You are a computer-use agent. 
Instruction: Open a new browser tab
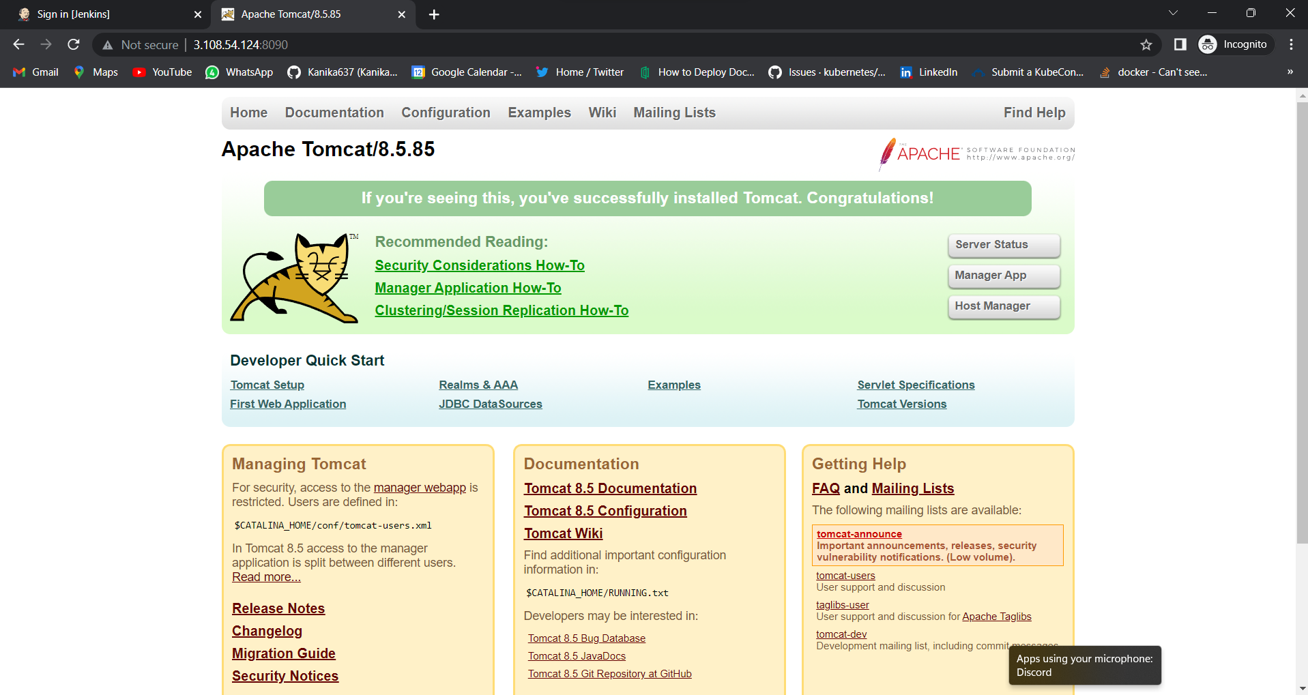(434, 14)
